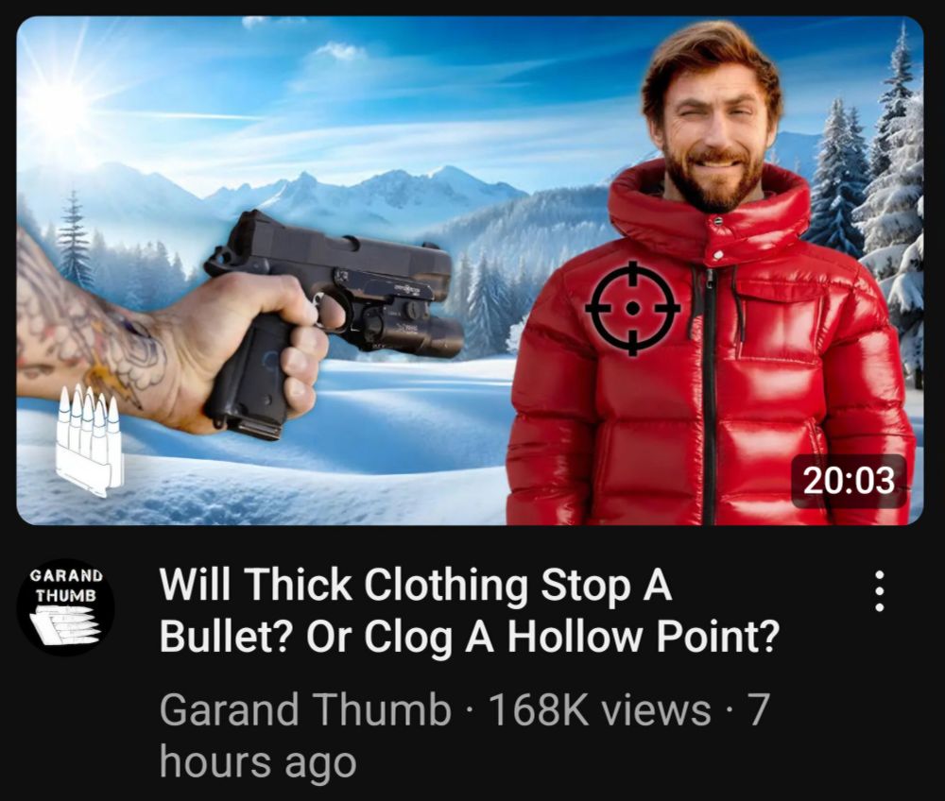Open video 'Will Thick Clothing Stop A Bullet?'
This screenshot has width=945, height=801.
(x=415, y=584)
